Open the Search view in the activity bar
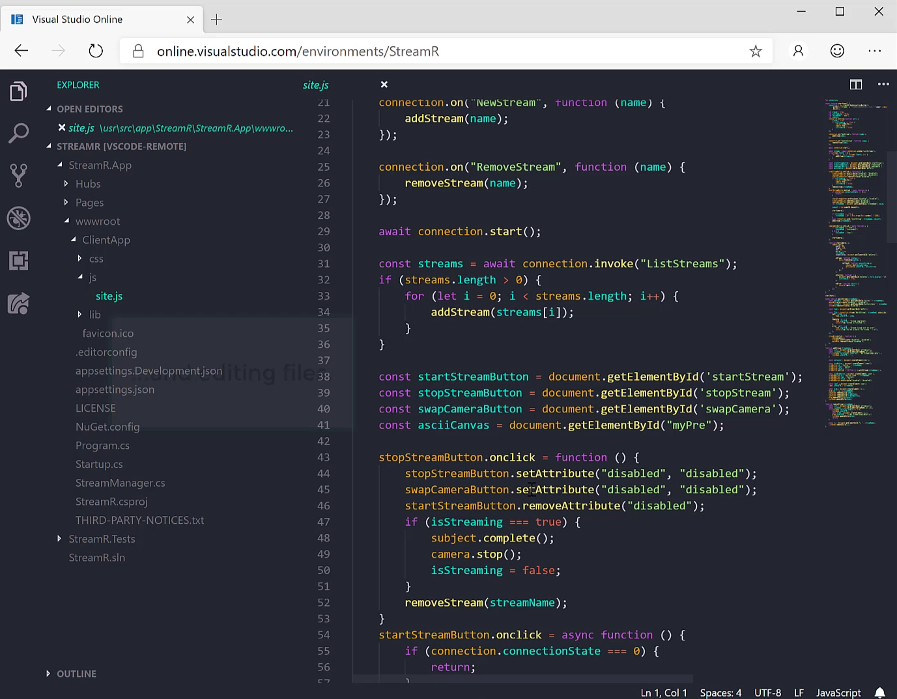The image size is (897, 699). pos(18,133)
